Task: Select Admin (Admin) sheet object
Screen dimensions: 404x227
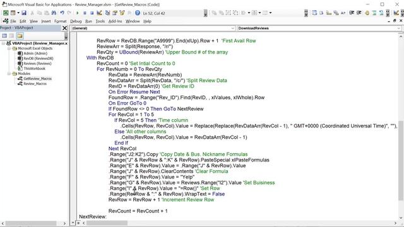Action: [x=35, y=53]
